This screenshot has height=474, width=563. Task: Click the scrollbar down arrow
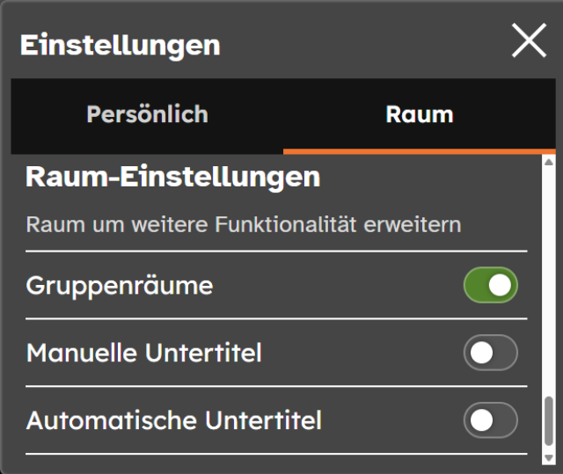pos(550,457)
